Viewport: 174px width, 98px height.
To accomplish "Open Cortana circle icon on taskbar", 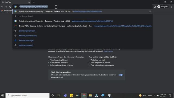I will [x=52, y=96].
